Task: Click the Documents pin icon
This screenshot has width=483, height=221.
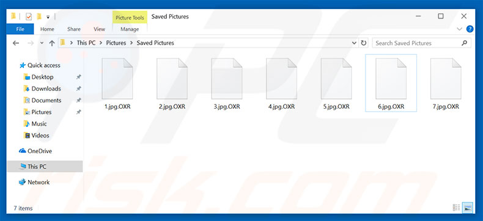Action: [78, 101]
